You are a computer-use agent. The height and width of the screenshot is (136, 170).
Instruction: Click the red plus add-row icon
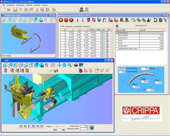tap(61, 20)
